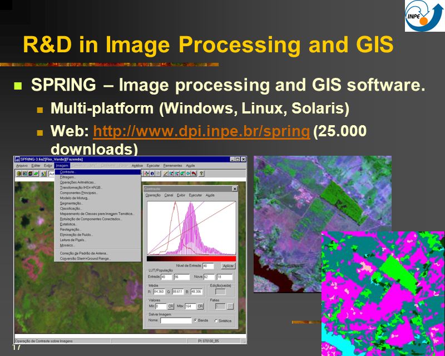Choose Leitura de Pixels... entry

pyautogui.click(x=98, y=240)
